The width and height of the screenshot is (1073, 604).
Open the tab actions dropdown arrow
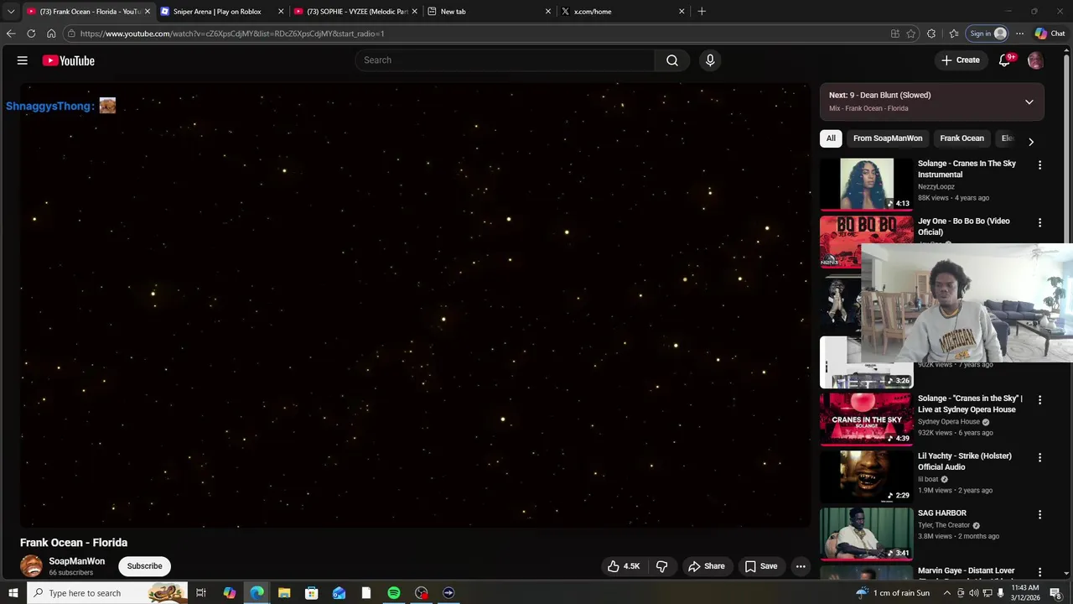pos(10,12)
